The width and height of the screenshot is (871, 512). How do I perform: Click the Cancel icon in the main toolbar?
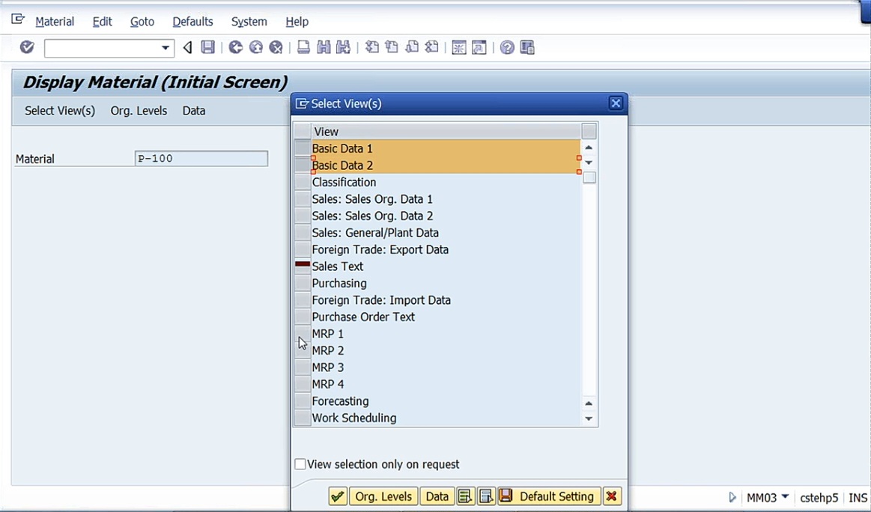coord(276,47)
